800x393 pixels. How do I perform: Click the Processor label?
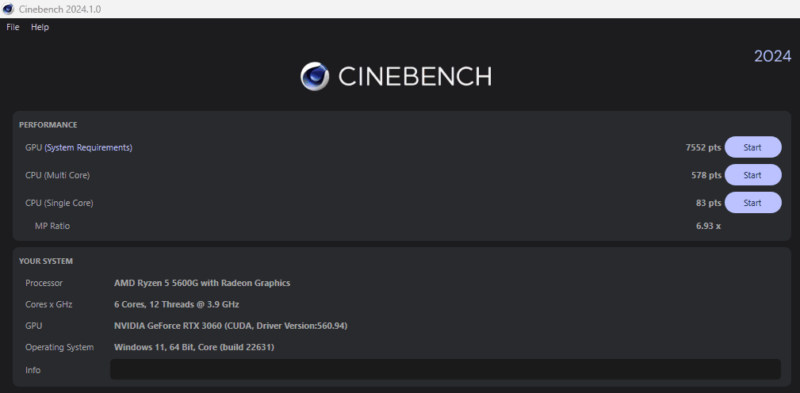44,283
